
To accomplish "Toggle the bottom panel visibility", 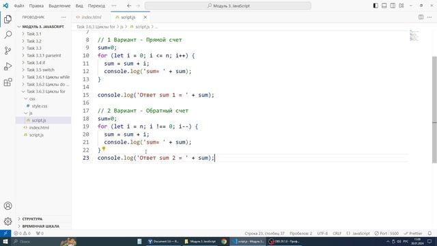I will 384,5.
